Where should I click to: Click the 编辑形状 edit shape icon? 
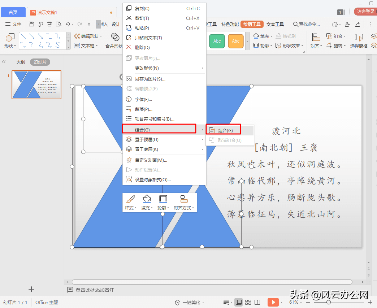88,36
